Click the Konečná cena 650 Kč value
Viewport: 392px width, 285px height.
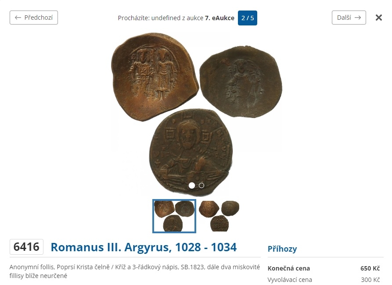[x=370, y=268]
